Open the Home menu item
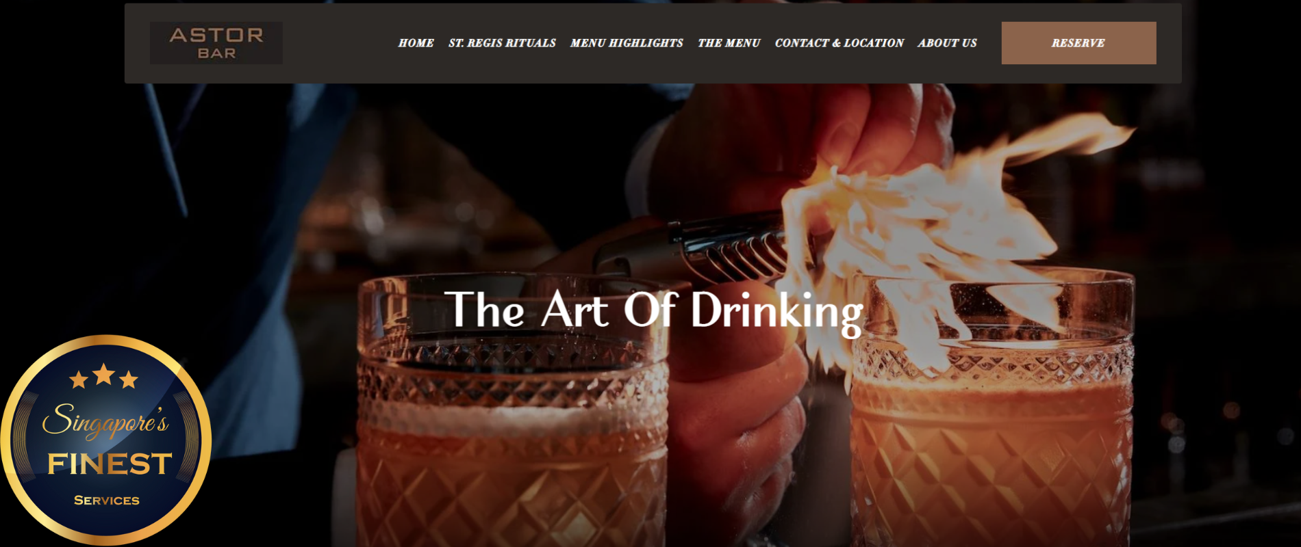Screen dimensions: 1301x547 tap(416, 43)
